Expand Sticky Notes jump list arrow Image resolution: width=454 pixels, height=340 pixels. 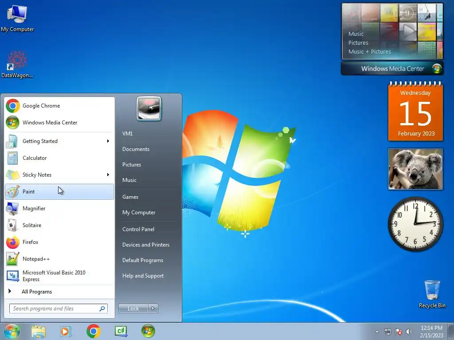point(108,174)
